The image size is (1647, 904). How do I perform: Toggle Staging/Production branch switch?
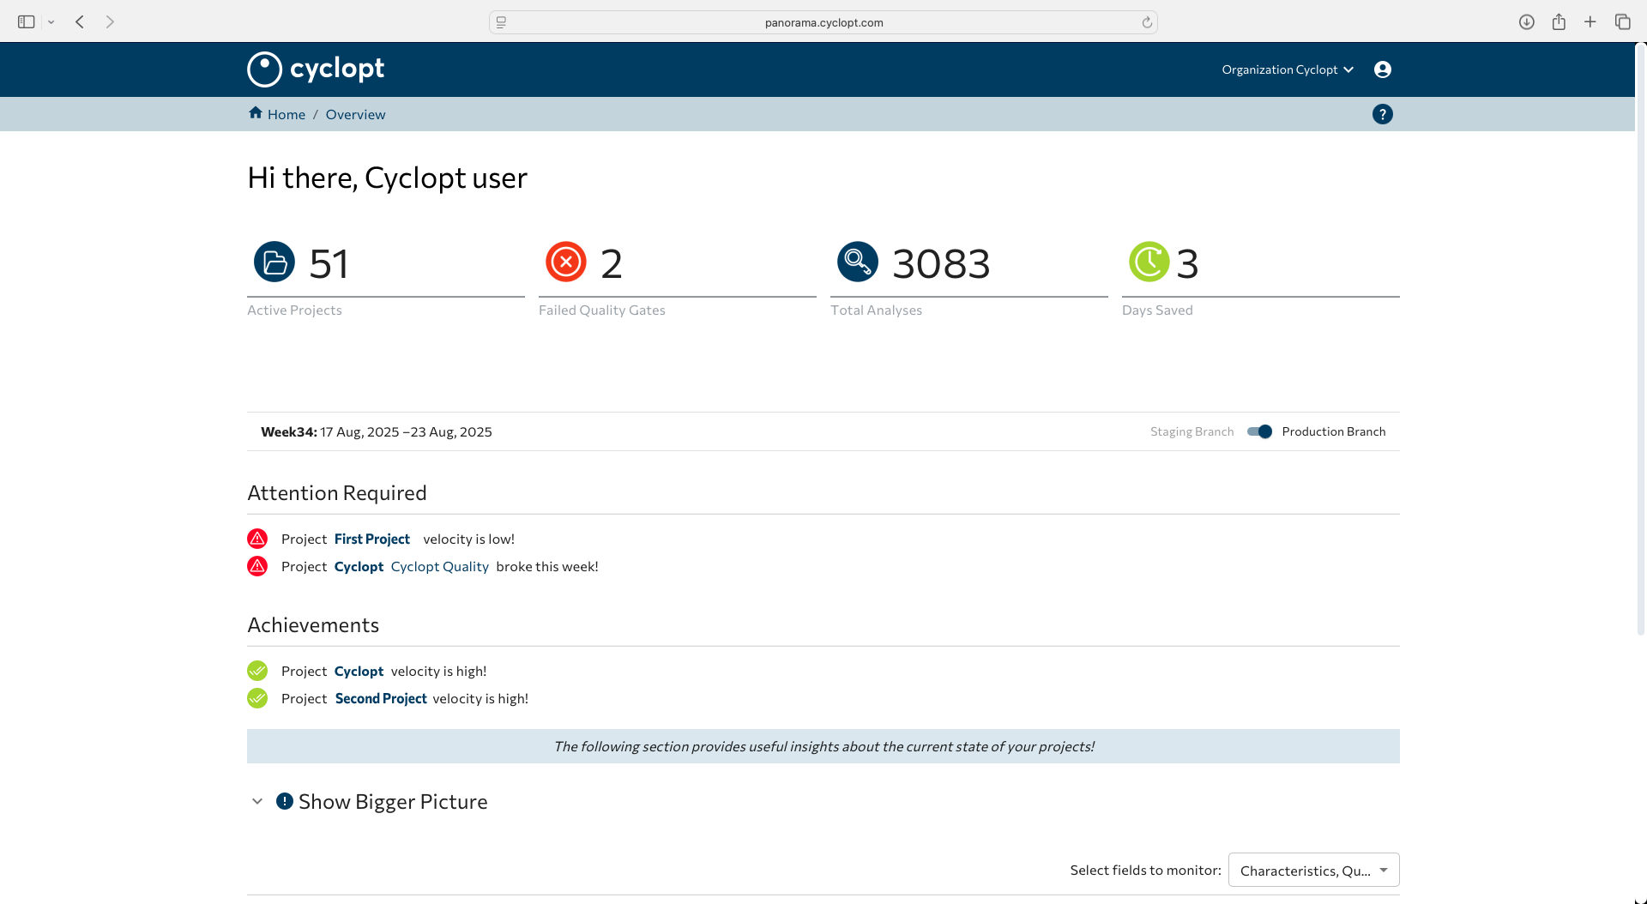pyautogui.click(x=1259, y=431)
